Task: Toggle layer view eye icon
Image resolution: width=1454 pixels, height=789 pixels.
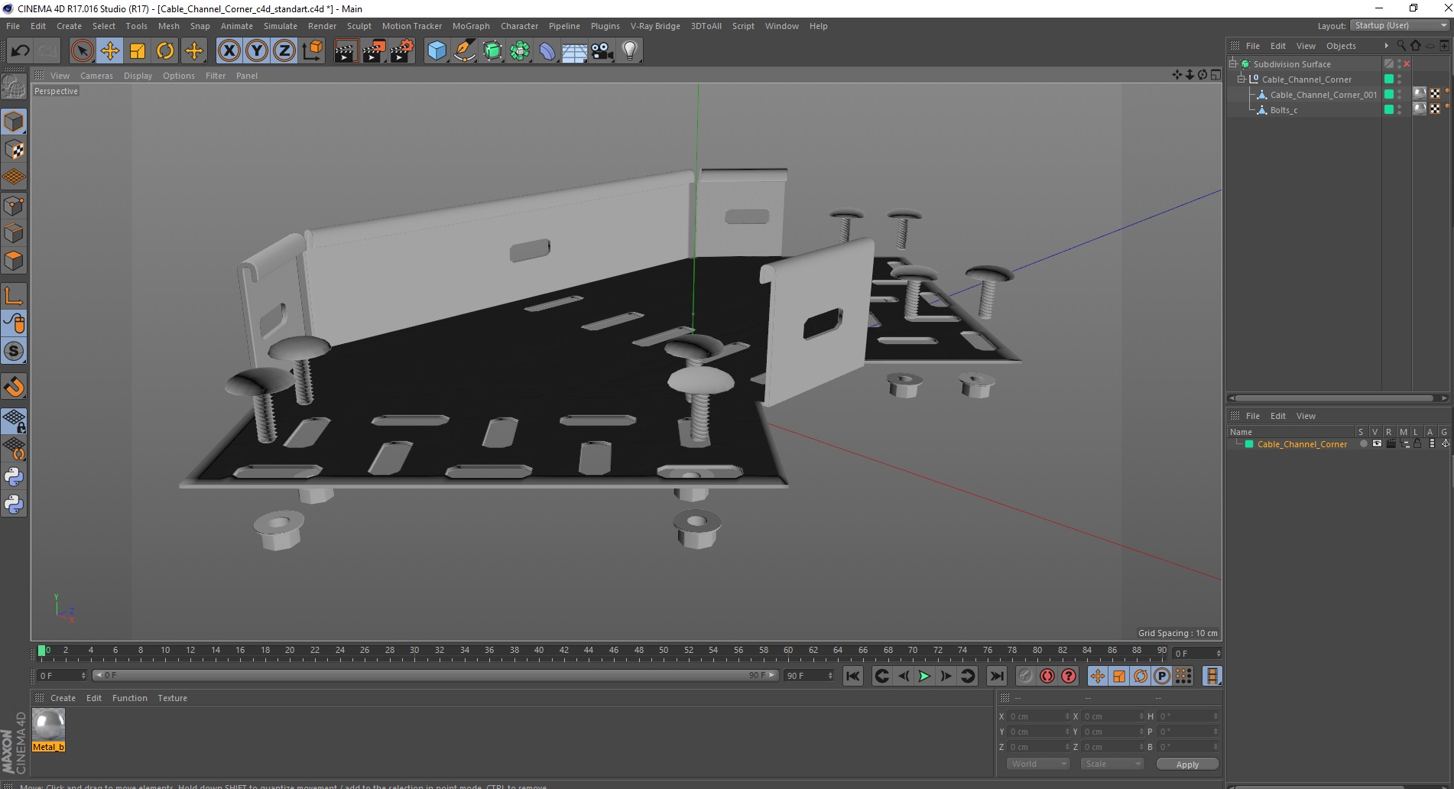Action: [x=1377, y=444]
